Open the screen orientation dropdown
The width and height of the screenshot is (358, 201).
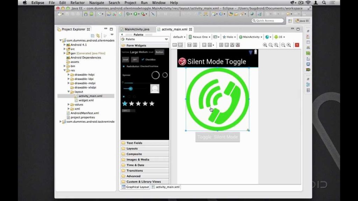pos(216,37)
